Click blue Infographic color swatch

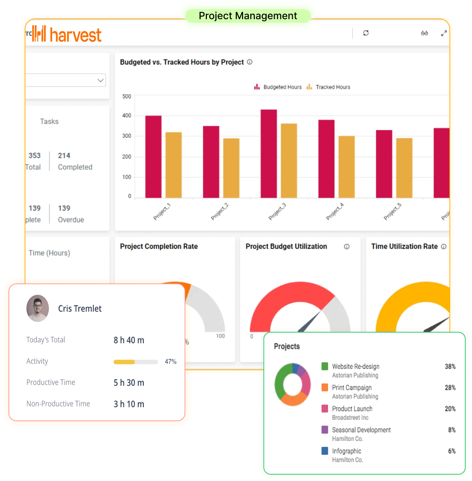(325, 451)
